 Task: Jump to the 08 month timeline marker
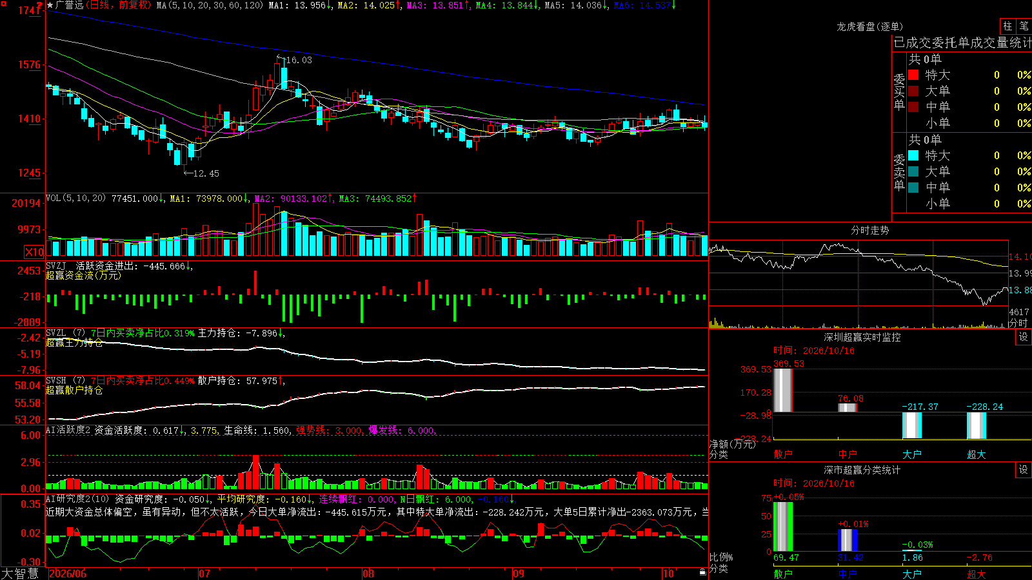pos(368,574)
